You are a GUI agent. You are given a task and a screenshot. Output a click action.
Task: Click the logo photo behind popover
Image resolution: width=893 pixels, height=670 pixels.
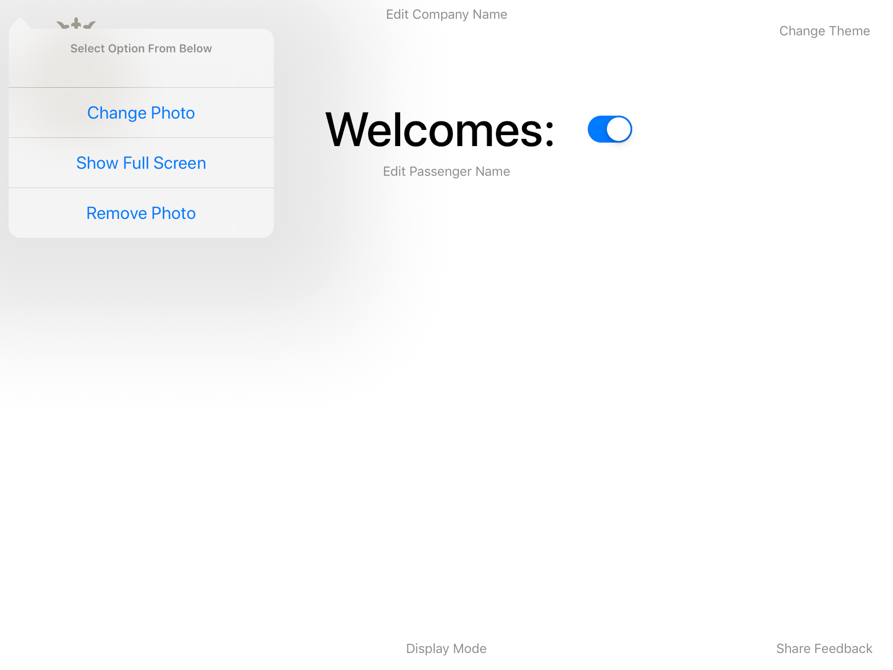[x=76, y=23]
